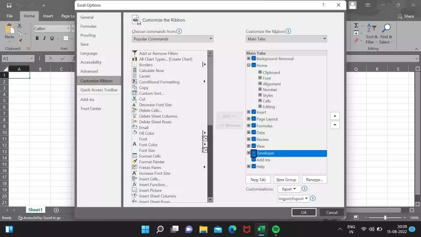Move selected tab up with arrow button
Image resolution: width=421 pixels, height=237 pixels.
(x=335, y=116)
